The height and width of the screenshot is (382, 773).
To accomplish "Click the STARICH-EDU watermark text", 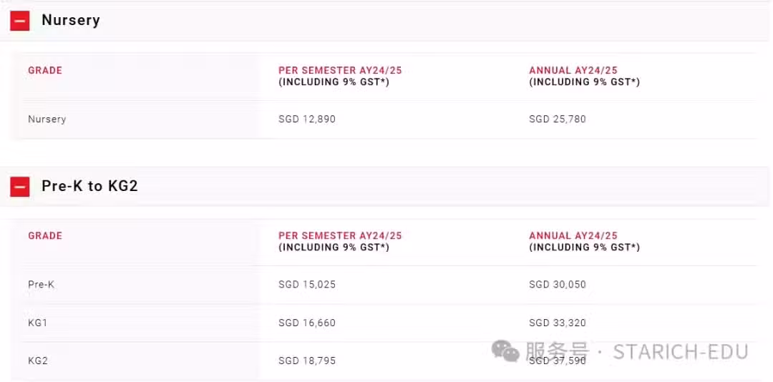I will pyautogui.click(x=681, y=351).
